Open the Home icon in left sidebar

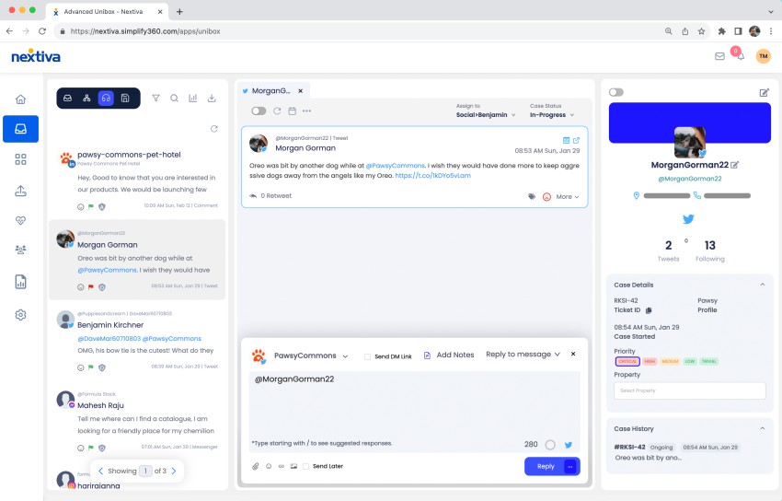point(20,99)
